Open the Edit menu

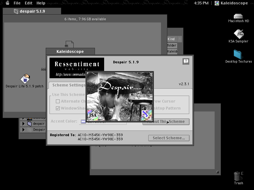(x=29, y=3)
